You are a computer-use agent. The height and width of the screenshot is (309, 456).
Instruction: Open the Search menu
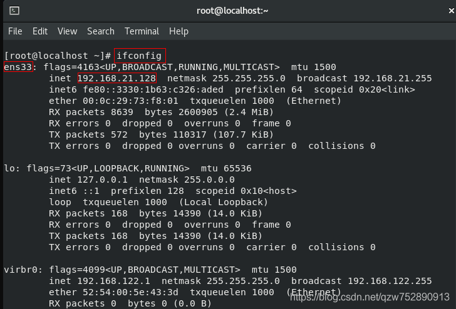[101, 31]
